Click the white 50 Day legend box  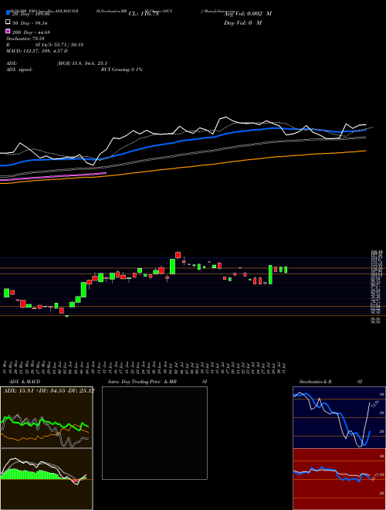tap(8, 22)
